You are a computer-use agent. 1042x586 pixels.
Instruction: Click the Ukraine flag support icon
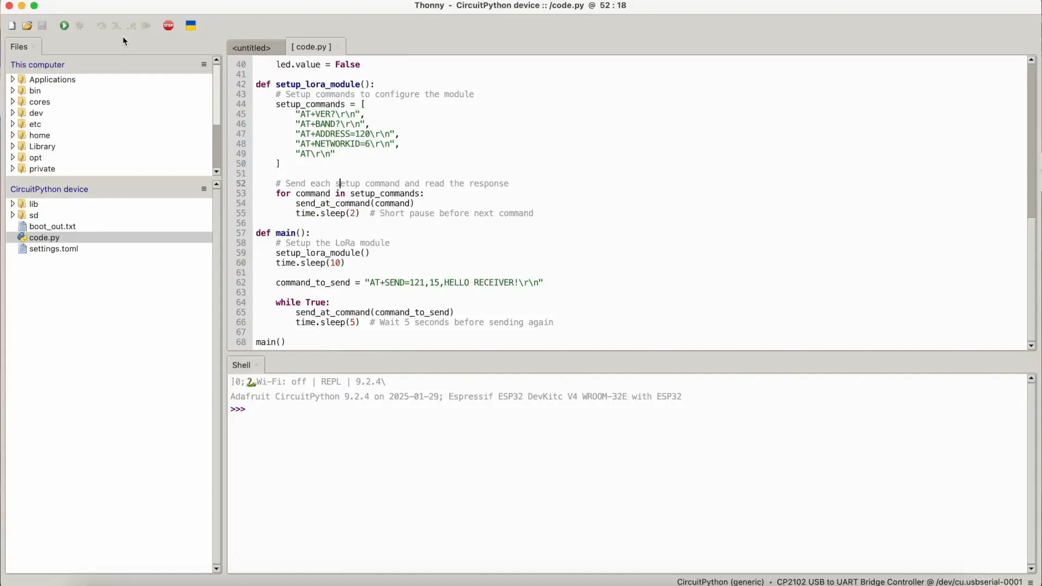[x=191, y=26]
